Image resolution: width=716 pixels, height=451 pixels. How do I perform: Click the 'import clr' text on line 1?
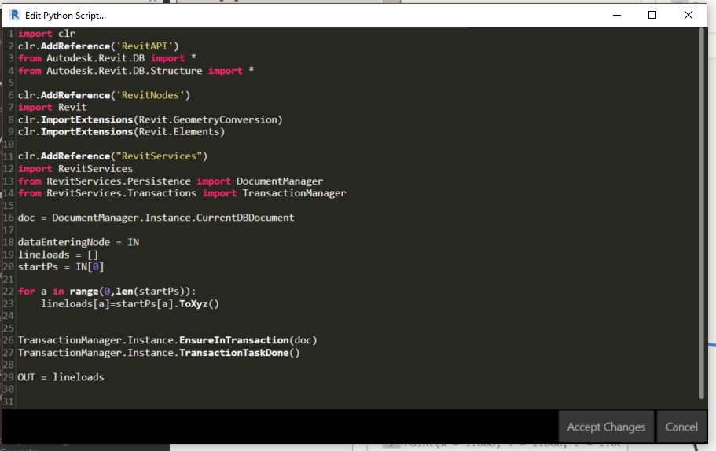coord(46,34)
